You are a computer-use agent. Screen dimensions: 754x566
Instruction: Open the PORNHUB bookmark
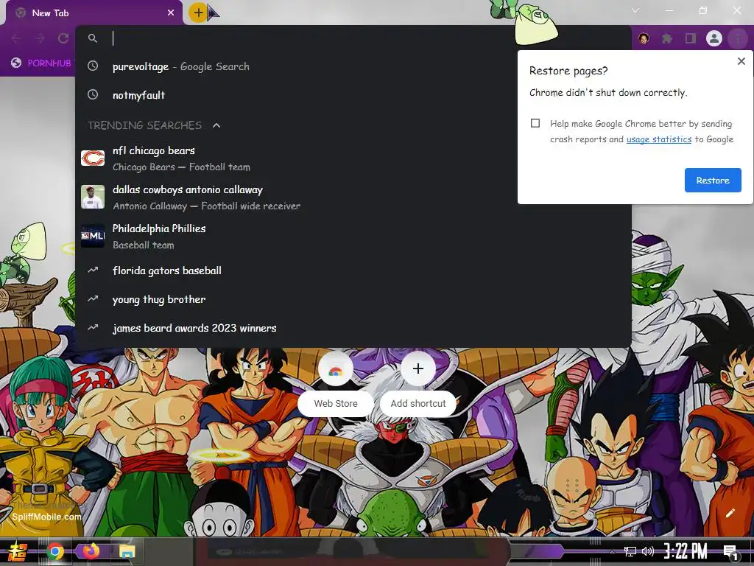(41, 63)
